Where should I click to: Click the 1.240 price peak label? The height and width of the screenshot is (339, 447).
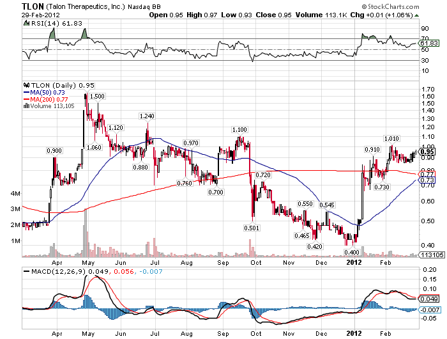pyautogui.click(x=147, y=116)
